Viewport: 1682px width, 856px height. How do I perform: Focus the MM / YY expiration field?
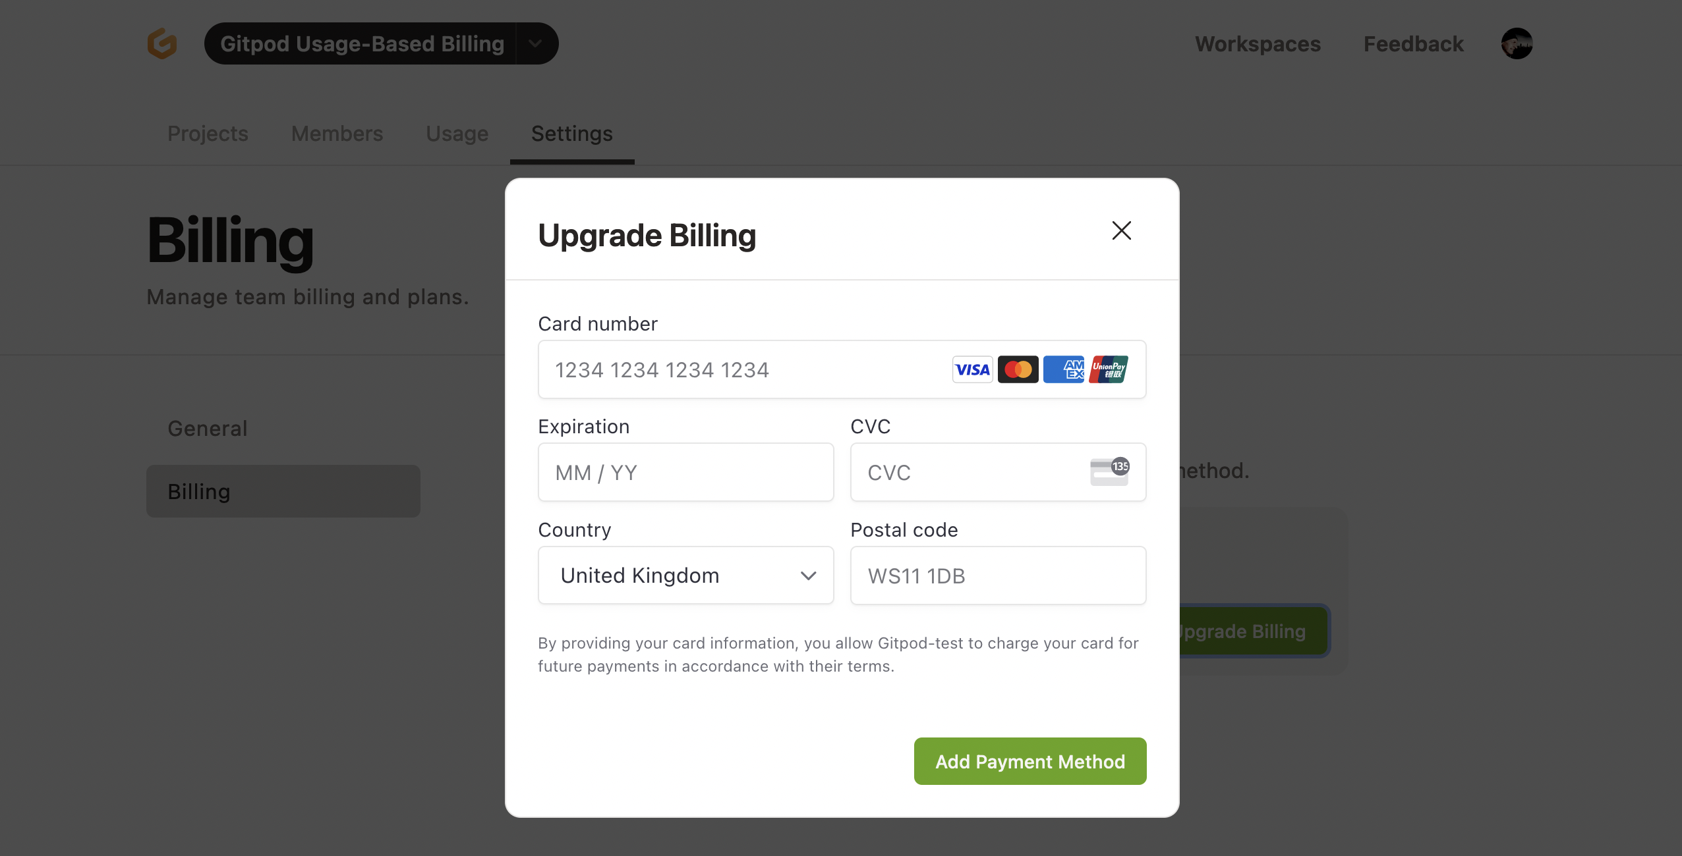(684, 472)
